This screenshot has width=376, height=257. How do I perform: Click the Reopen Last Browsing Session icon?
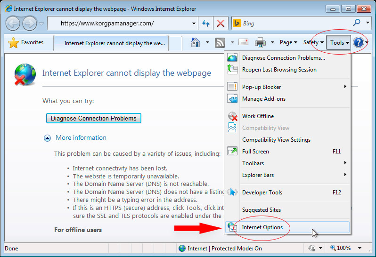coord(232,70)
